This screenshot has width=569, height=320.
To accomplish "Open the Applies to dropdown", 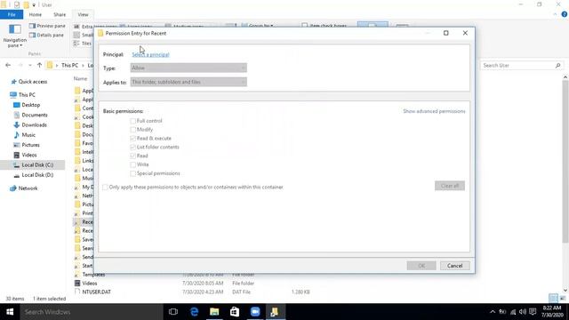I will pyautogui.click(x=188, y=82).
